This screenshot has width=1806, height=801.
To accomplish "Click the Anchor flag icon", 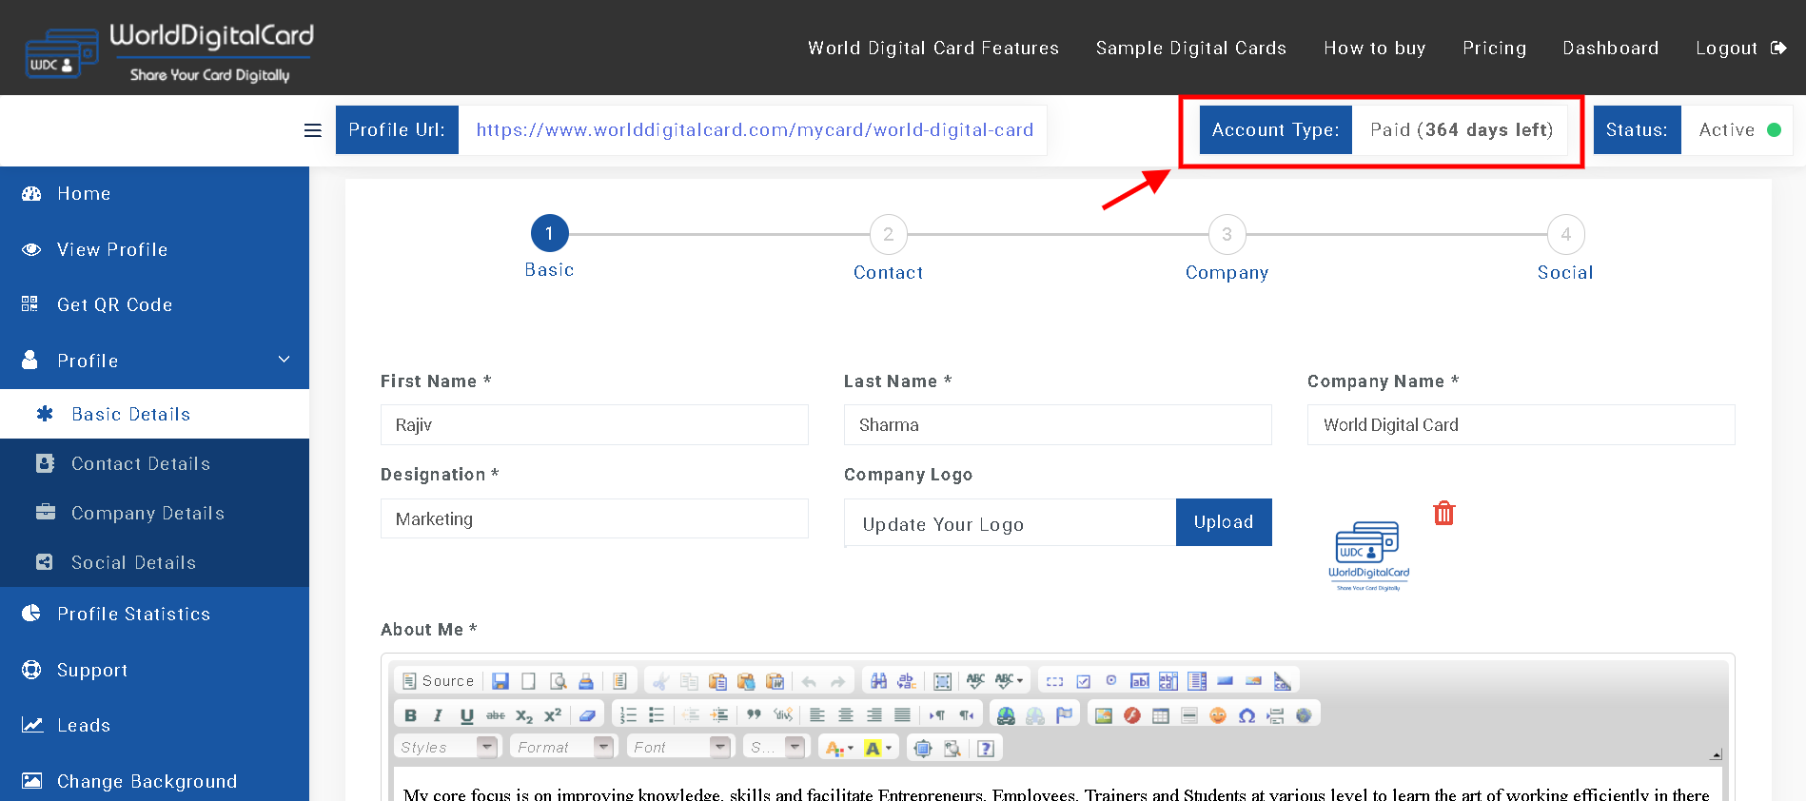I will [1064, 714].
